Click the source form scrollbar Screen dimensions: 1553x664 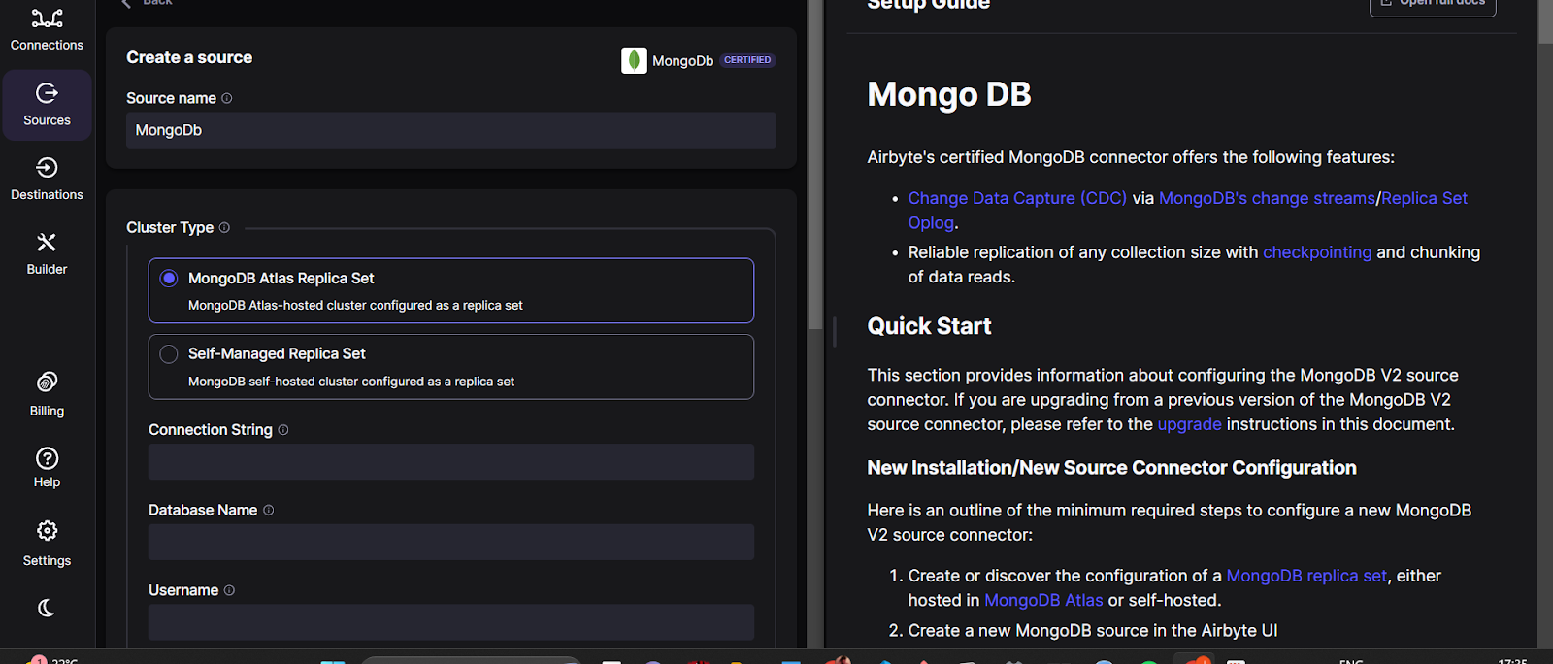[815, 165]
